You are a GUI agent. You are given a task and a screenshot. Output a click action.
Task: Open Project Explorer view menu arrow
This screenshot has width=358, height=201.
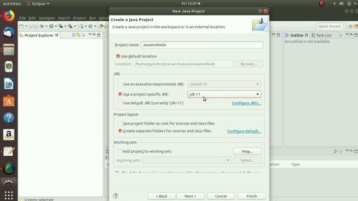coord(89,35)
